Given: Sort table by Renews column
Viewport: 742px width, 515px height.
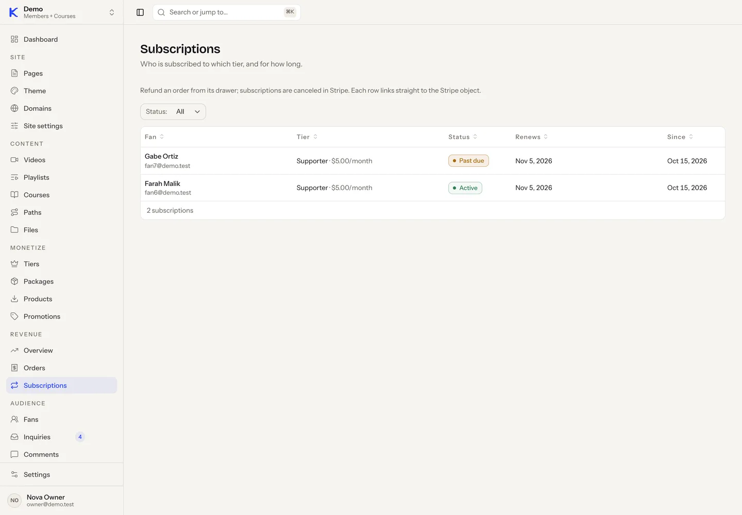Looking at the screenshot, I should 531,137.
